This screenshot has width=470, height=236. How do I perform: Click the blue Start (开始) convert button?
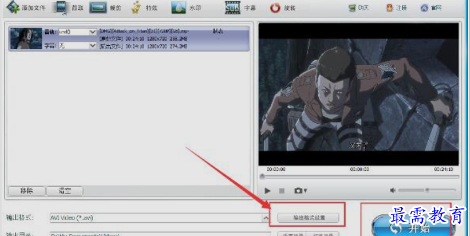[x=413, y=227]
